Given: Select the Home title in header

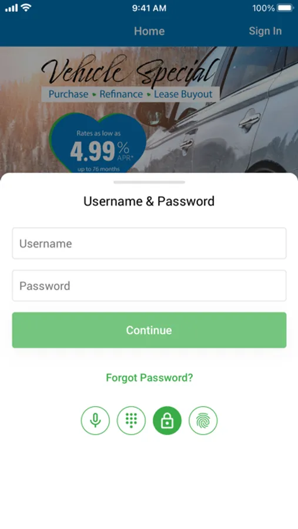Looking at the screenshot, I should (149, 31).
